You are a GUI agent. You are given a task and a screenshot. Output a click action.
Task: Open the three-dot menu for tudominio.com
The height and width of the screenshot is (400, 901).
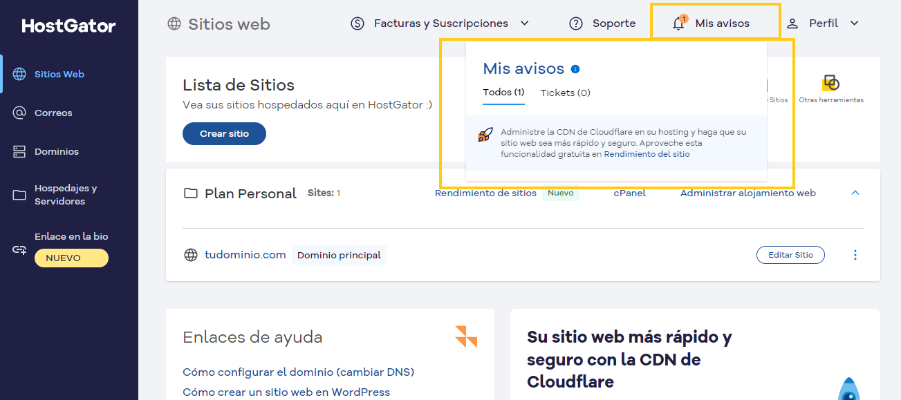(855, 255)
